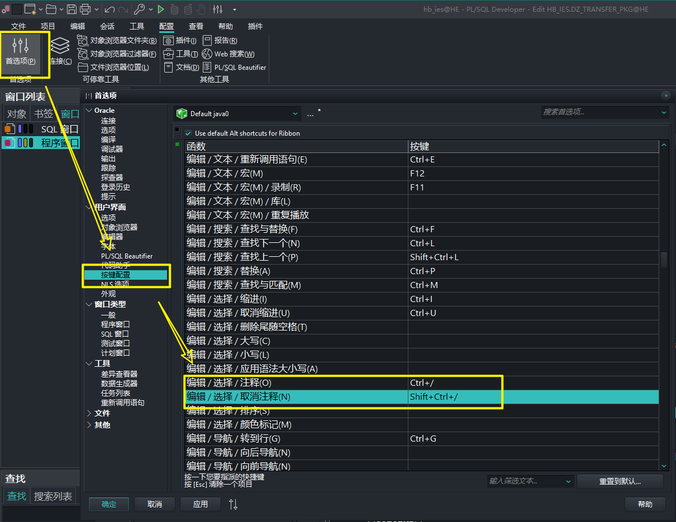The height and width of the screenshot is (522, 676).
Task: Click the Break hand icon in toolbar
Action: (201, 9)
